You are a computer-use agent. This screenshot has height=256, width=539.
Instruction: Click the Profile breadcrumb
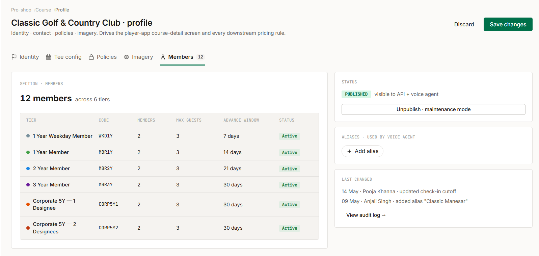click(62, 10)
